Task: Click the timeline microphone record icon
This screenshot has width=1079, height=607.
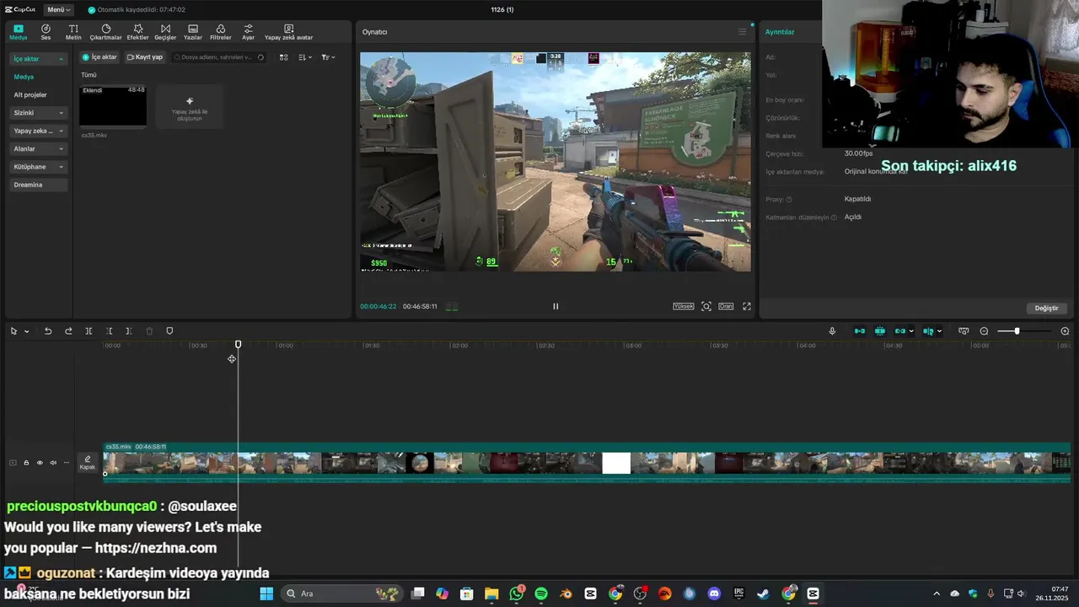Action: [x=832, y=331]
